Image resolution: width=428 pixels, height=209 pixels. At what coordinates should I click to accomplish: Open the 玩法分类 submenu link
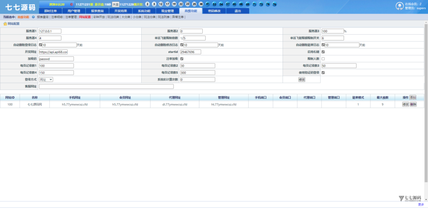coord(150,17)
